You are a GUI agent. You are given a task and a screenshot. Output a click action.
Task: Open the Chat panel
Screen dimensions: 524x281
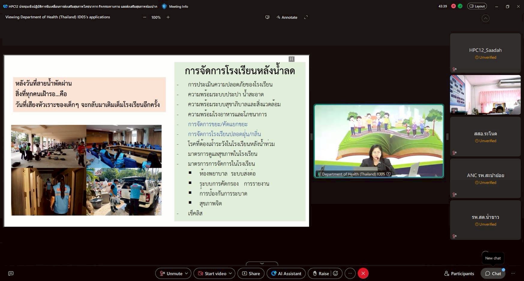point(493,274)
